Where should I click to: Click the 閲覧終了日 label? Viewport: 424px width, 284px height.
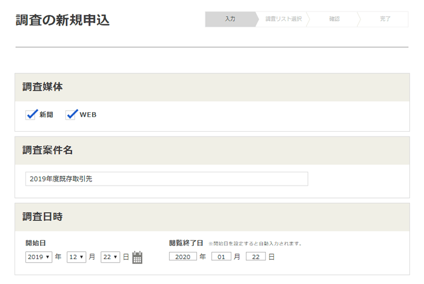pyautogui.click(x=186, y=243)
